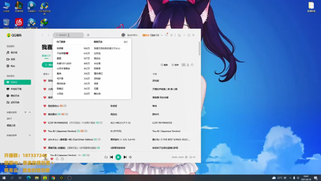Click inside the QQ Music search field
Screen dimensions: 321x181
click(x=68, y=35)
